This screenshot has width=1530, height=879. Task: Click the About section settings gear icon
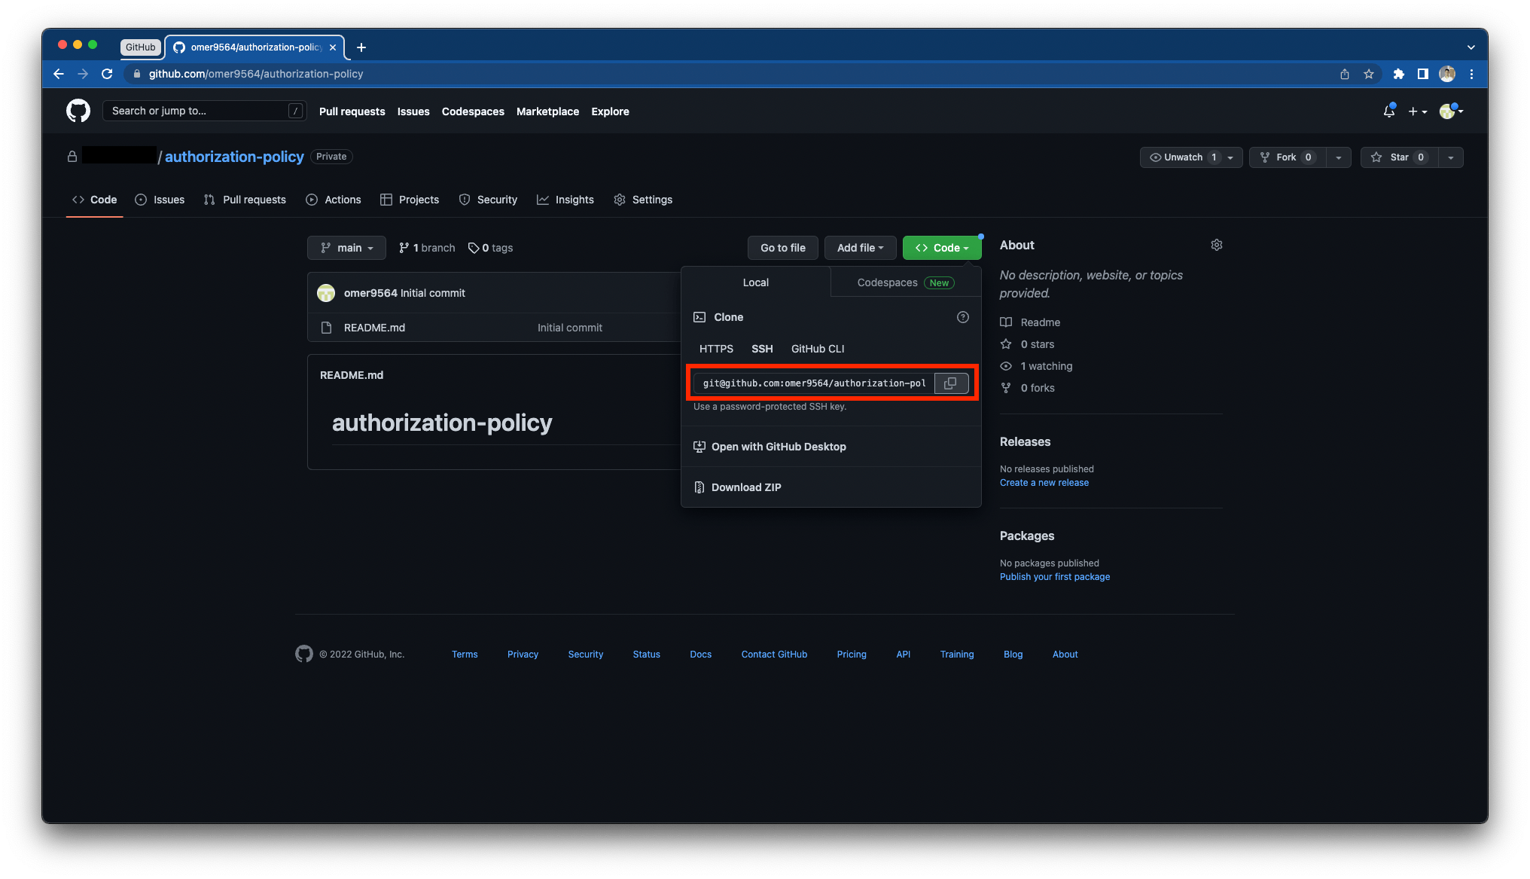(x=1216, y=245)
